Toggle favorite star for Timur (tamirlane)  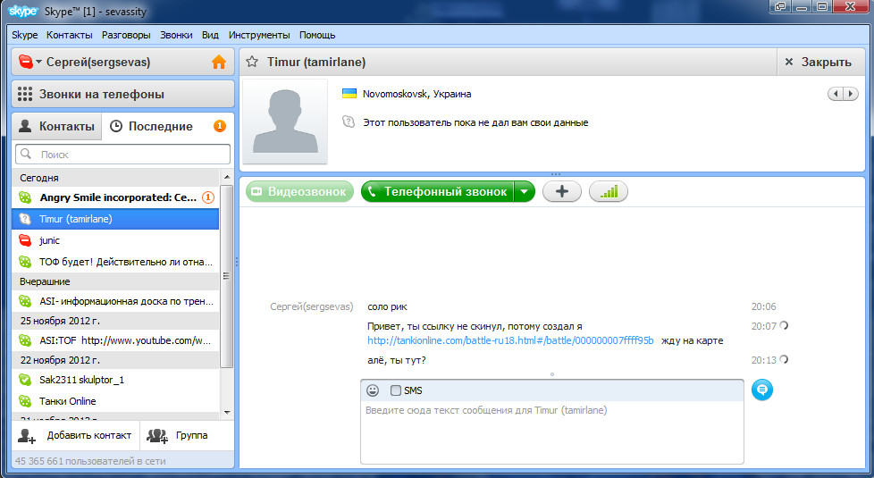(252, 62)
